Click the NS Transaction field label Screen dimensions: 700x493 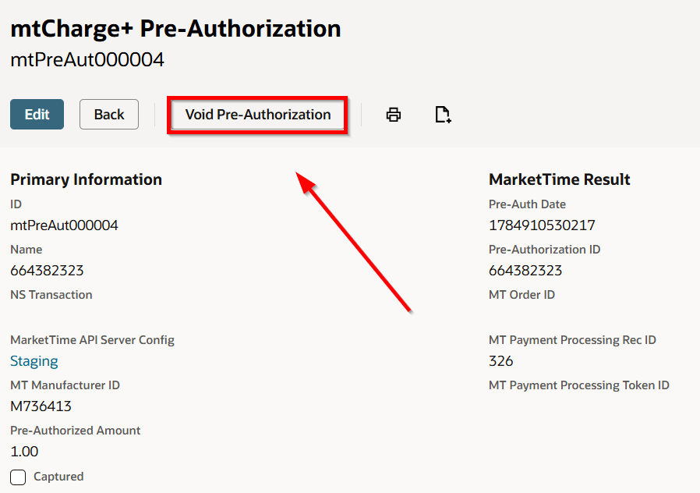(x=51, y=295)
